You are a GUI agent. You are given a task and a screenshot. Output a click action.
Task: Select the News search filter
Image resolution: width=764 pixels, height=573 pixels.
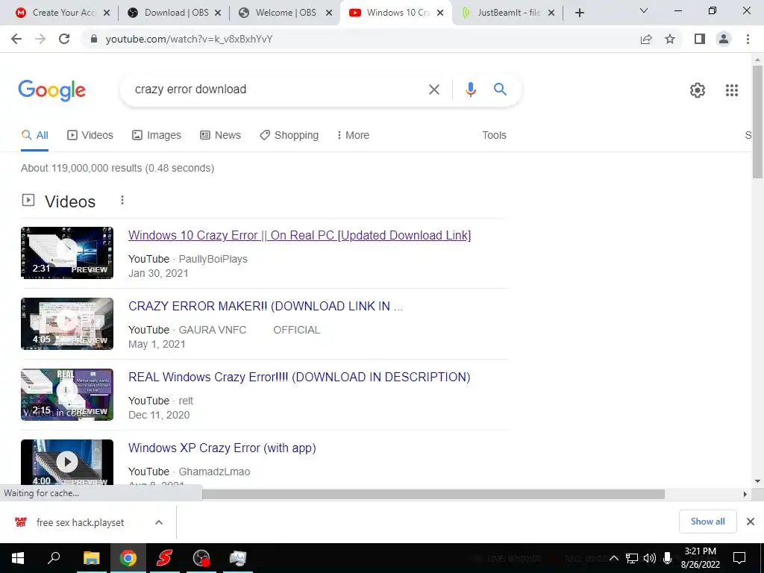point(220,135)
